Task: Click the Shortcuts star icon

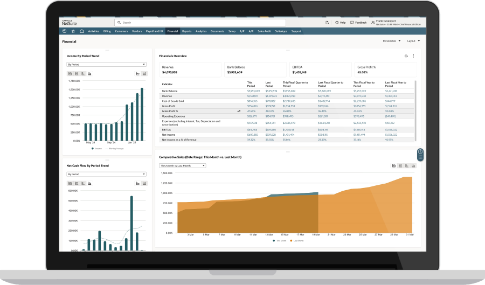Action: coord(73,31)
